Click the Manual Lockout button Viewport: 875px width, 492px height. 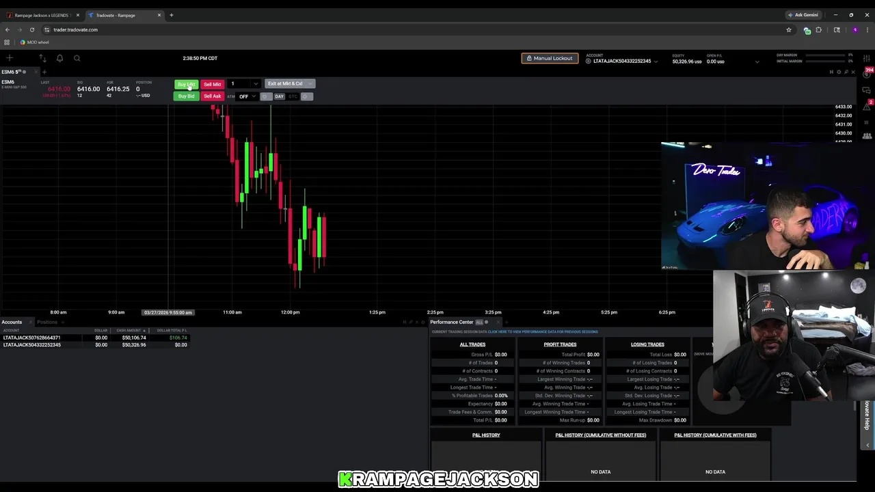coord(550,58)
